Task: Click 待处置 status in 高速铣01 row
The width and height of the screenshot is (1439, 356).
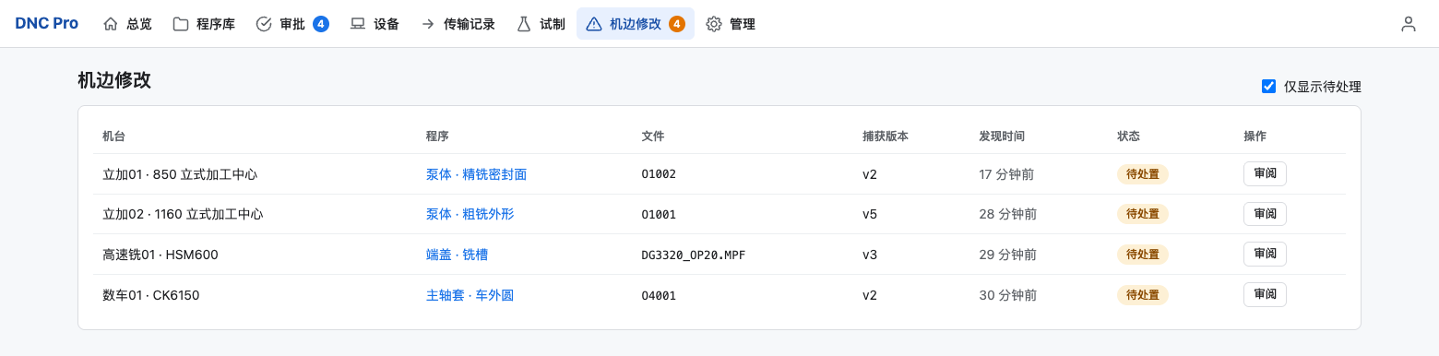Action: pos(1143,255)
